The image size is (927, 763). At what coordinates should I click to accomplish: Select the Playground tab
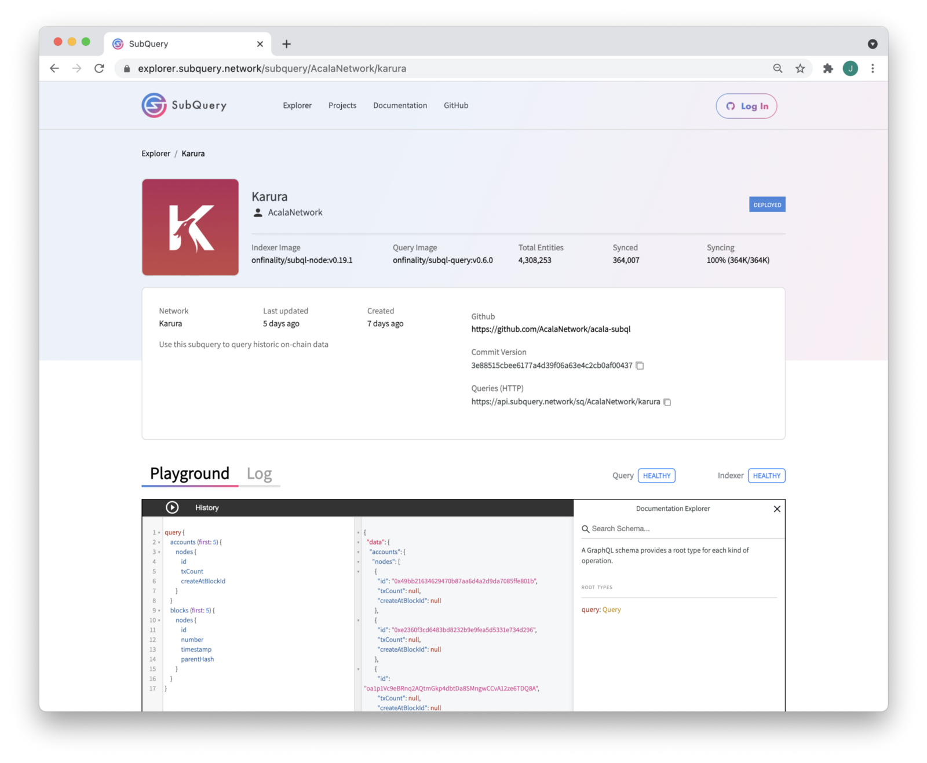[x=189, y=474]
